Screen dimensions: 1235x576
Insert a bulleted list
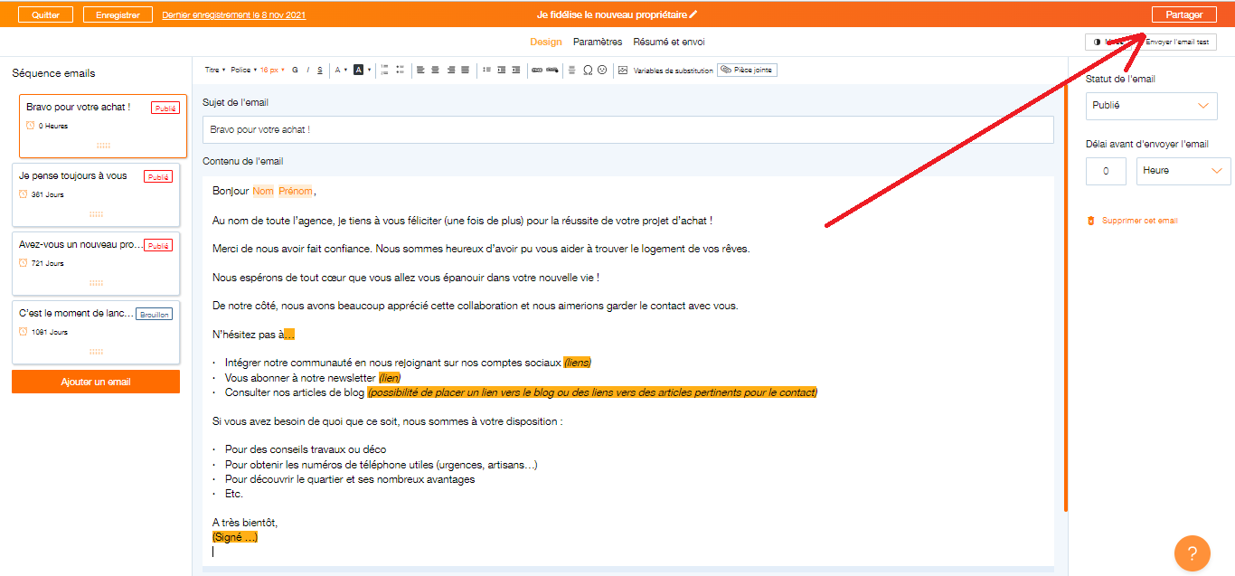click(401, 70)
